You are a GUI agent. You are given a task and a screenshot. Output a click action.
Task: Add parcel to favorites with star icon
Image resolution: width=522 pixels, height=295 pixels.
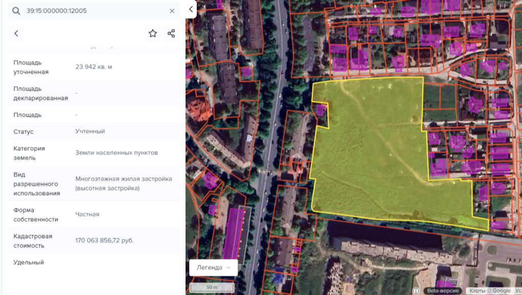(x=153, y=33)
